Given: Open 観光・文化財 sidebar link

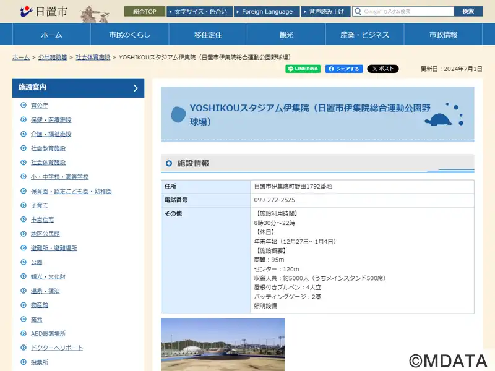Looking at the screenshot, I should pos(48,276).
